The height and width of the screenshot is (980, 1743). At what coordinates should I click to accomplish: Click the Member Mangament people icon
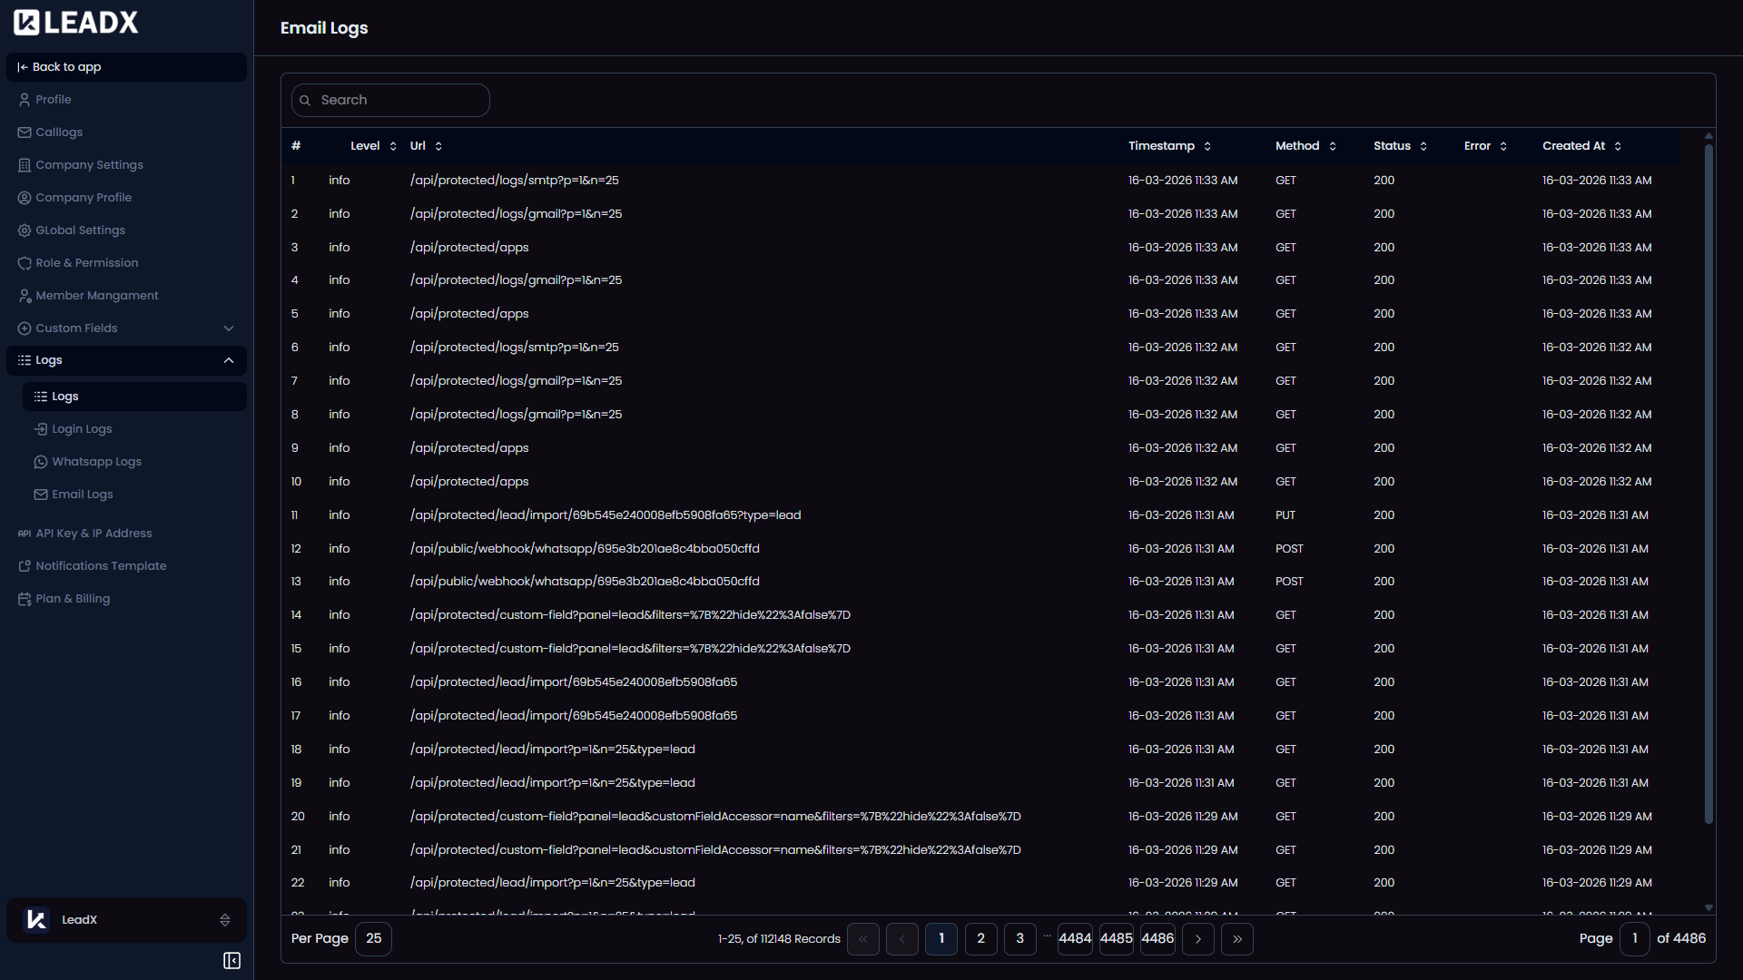coord(24,295)
